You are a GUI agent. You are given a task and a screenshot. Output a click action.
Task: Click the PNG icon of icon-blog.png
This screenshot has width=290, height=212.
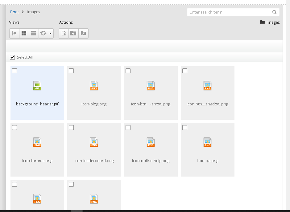[x=94, y=85]
